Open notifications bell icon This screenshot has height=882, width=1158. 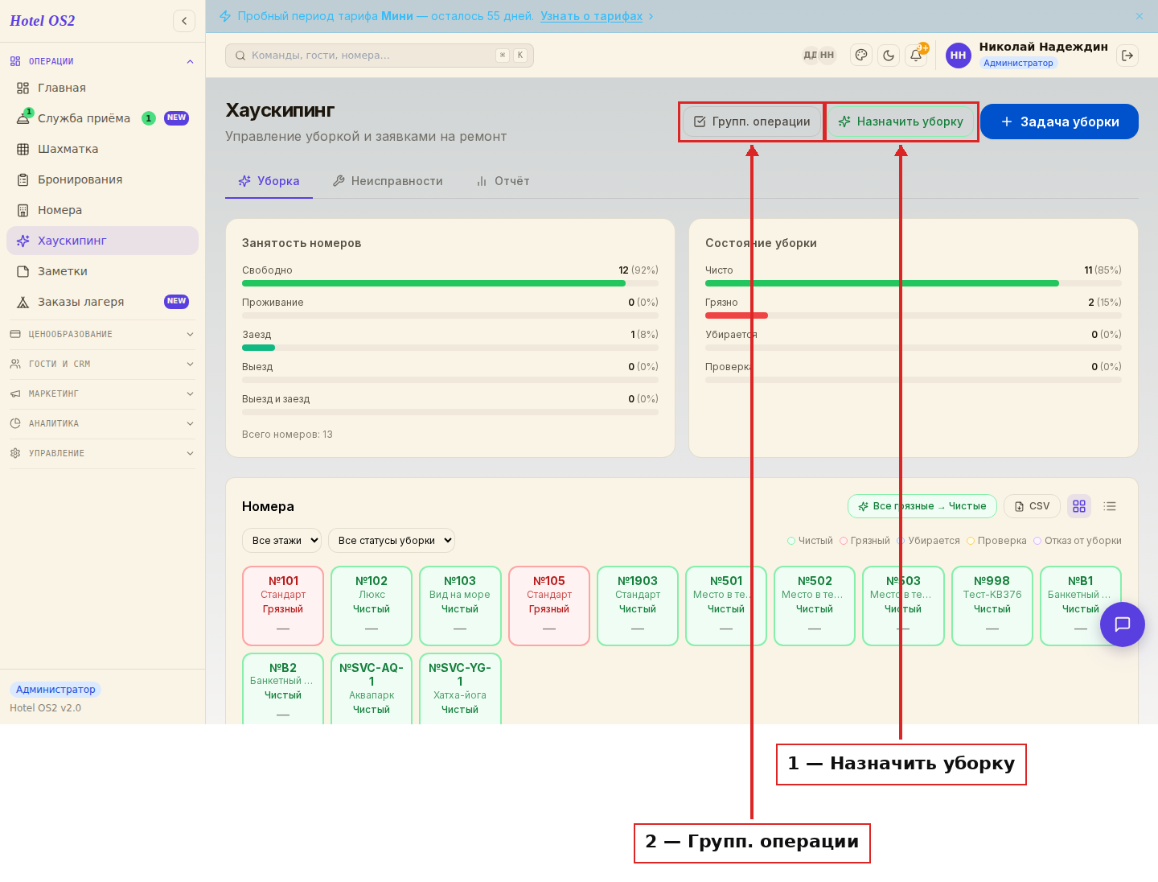click(x=916, y=56)
